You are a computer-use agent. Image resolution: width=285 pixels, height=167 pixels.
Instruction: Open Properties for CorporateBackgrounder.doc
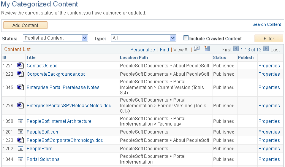(x=269, y=74)
